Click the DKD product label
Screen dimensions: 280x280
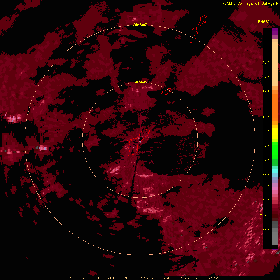273,19
